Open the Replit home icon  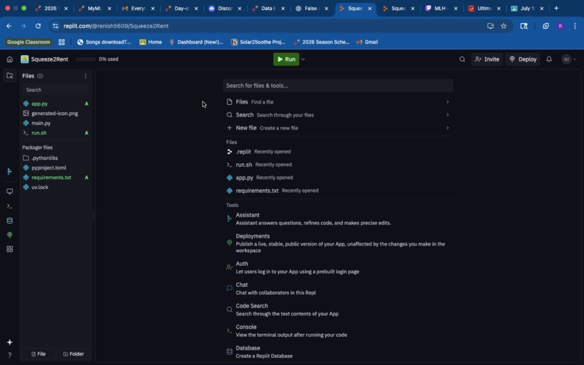9,59
